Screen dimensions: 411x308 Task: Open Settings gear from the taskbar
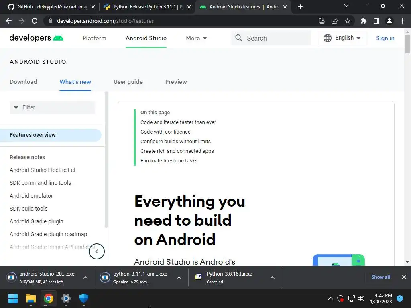pos(66,298)
